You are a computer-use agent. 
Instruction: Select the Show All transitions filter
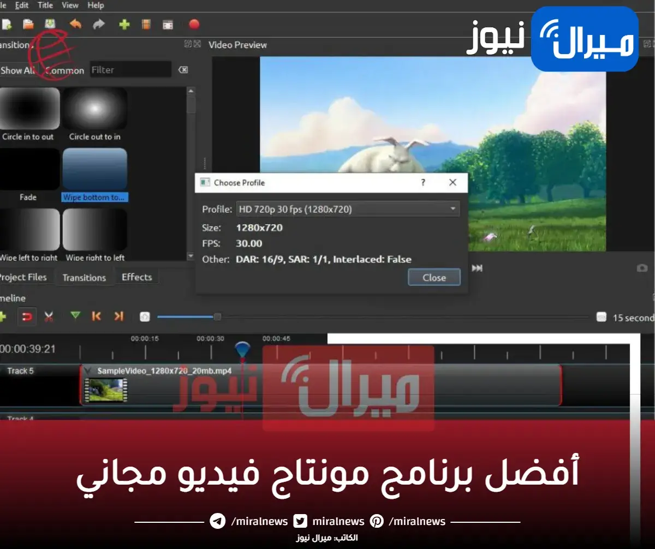pyautogui.click(x=19, y=70)
